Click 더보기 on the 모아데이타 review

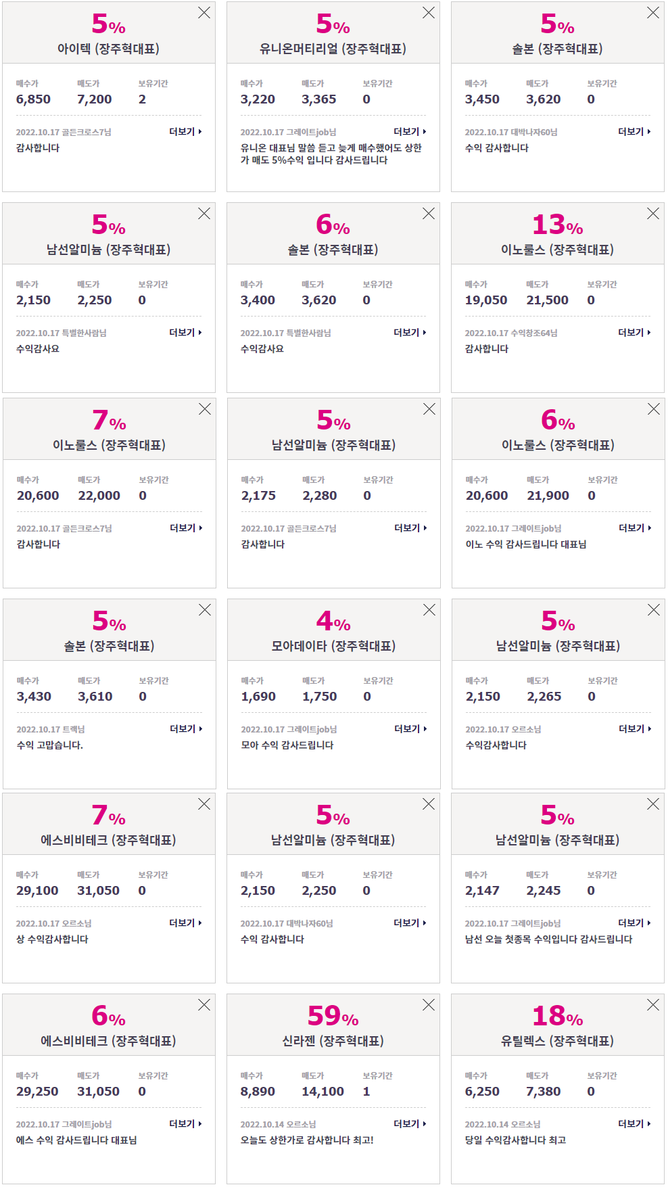click(x=410, y=729)
